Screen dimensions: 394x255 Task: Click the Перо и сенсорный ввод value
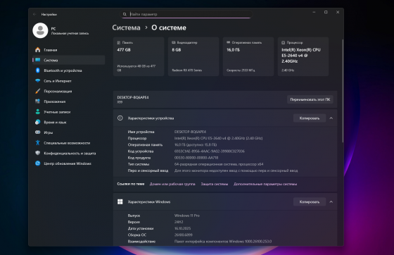pyautogui.click(x=236, y=170)
